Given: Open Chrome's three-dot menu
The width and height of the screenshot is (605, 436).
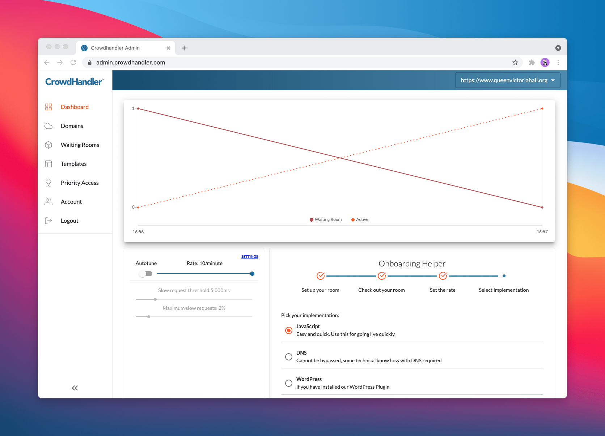Looking at the screenshot, I should 558,63.
